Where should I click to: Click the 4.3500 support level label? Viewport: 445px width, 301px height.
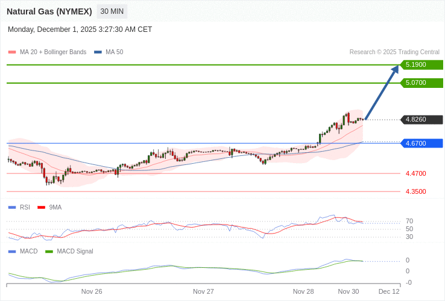tap(415, 191)
